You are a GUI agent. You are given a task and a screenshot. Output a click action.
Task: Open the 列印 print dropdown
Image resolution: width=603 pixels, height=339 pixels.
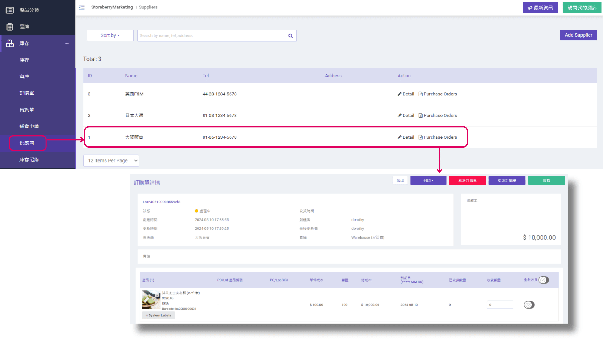pyautogui.click(x=428, y=180)
